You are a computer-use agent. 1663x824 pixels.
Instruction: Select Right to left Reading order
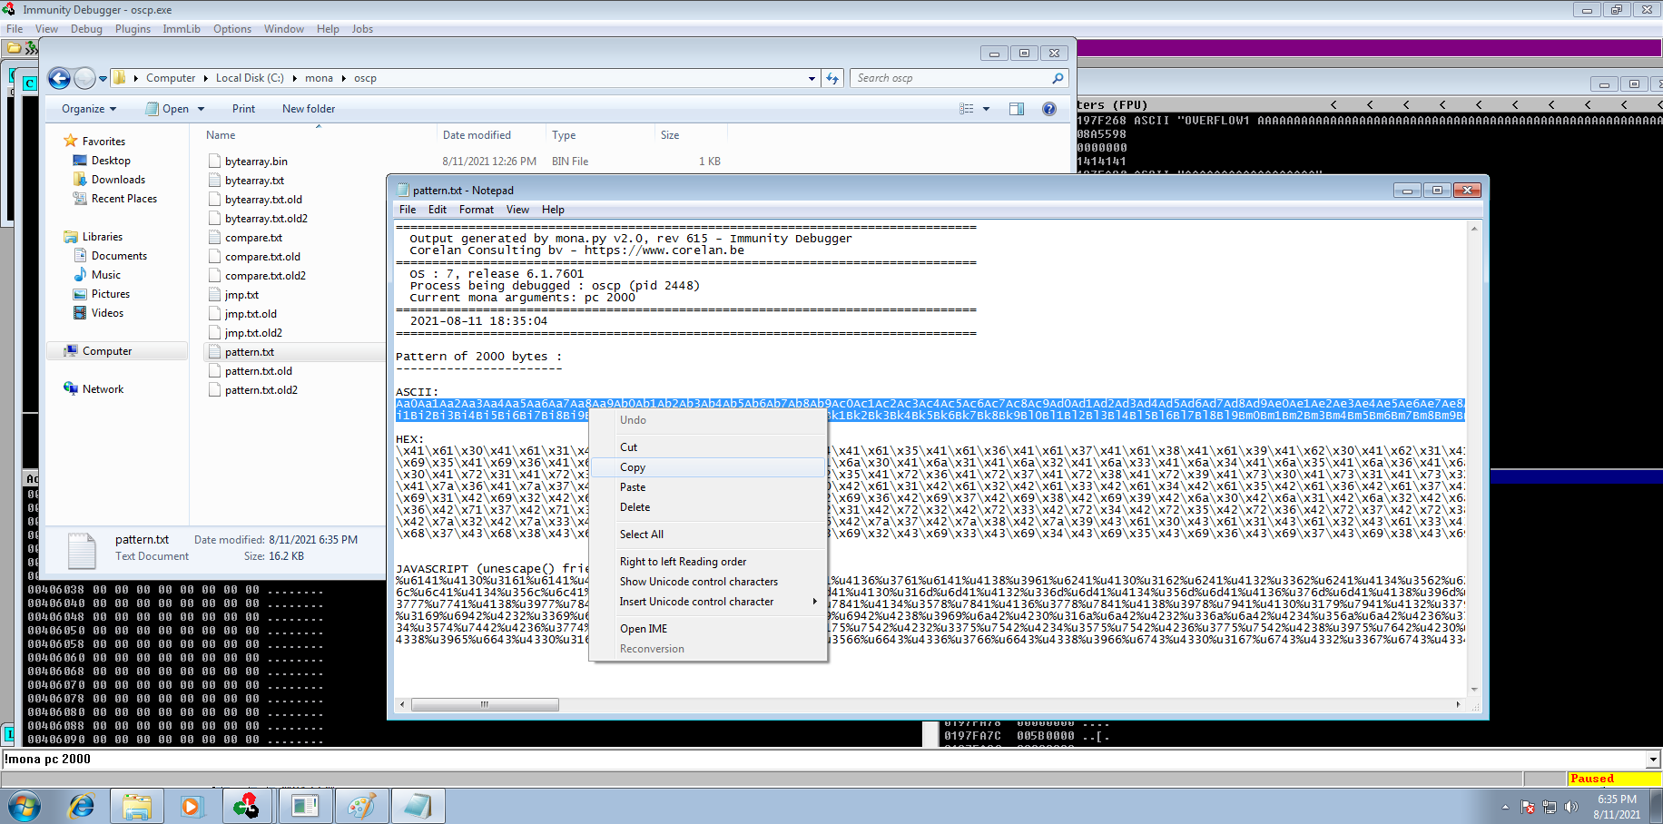708,562
